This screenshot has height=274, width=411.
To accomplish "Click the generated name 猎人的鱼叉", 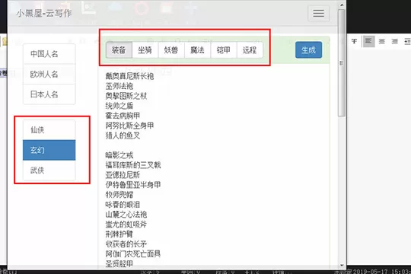I will pyautogui.click(x=123, y=135).
